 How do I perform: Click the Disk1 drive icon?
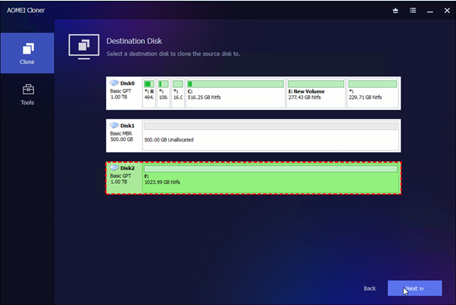(x=114, y=125)
